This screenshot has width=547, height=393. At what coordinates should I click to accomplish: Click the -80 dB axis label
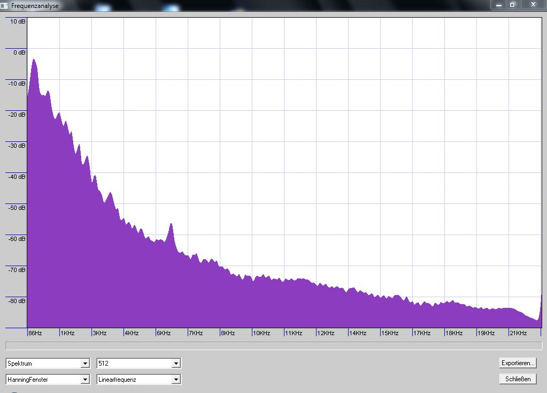[17, 301]
